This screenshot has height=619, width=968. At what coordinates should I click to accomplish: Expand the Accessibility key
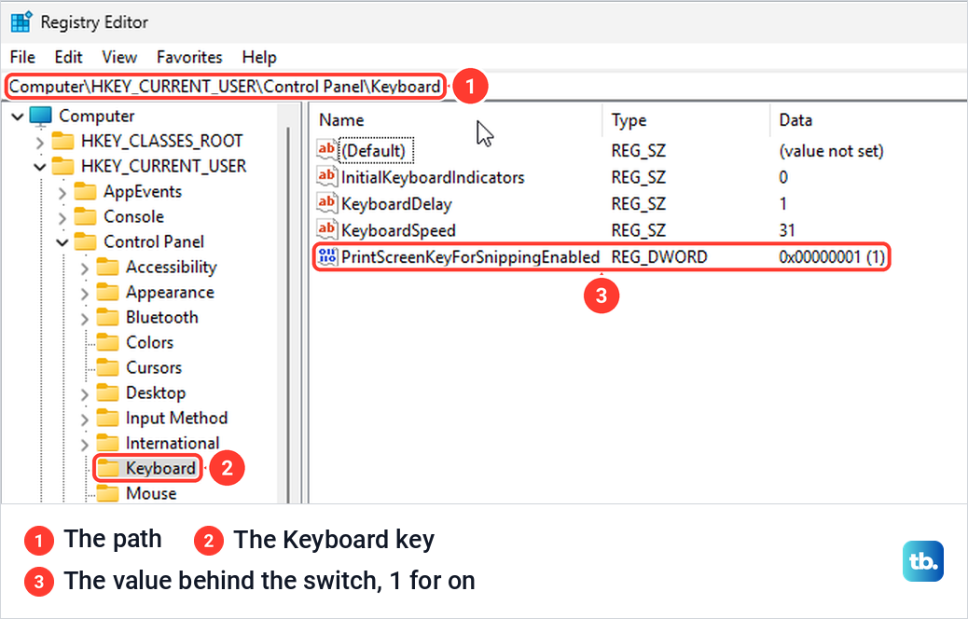click(x=85, y=268)
